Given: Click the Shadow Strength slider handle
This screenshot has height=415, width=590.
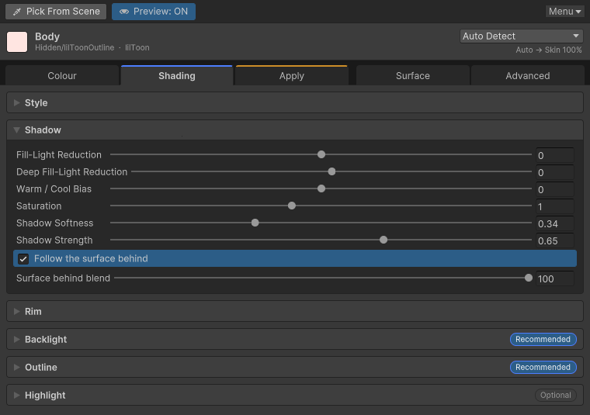Looking at the screenshot, I should pos(383,240).
